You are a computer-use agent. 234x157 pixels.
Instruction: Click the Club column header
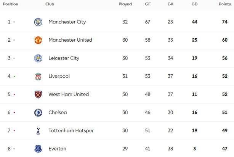coord(50,4)
